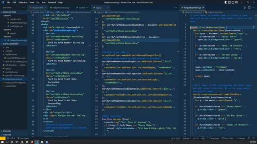The height and width of the screenshot is (144, 257).
Task: Expand the java file for adding json folder
Action: 16,62
